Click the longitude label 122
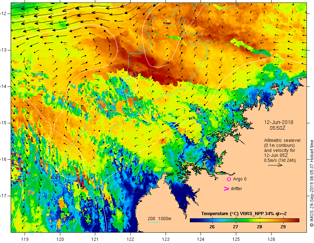314x243 pixels. [130, 239]
